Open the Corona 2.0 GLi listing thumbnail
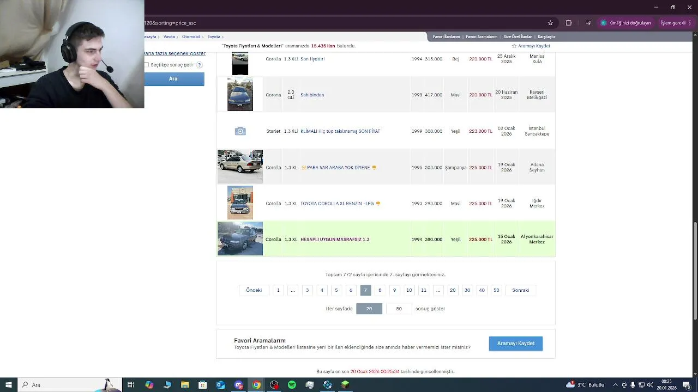This screenshot has width=698, height=392. 240,94
